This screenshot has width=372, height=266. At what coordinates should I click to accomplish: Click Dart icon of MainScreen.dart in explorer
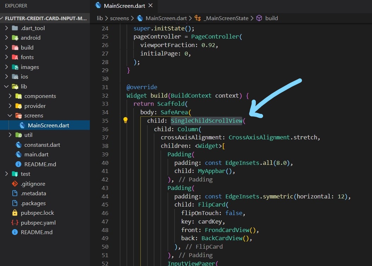tap(22, 125)
